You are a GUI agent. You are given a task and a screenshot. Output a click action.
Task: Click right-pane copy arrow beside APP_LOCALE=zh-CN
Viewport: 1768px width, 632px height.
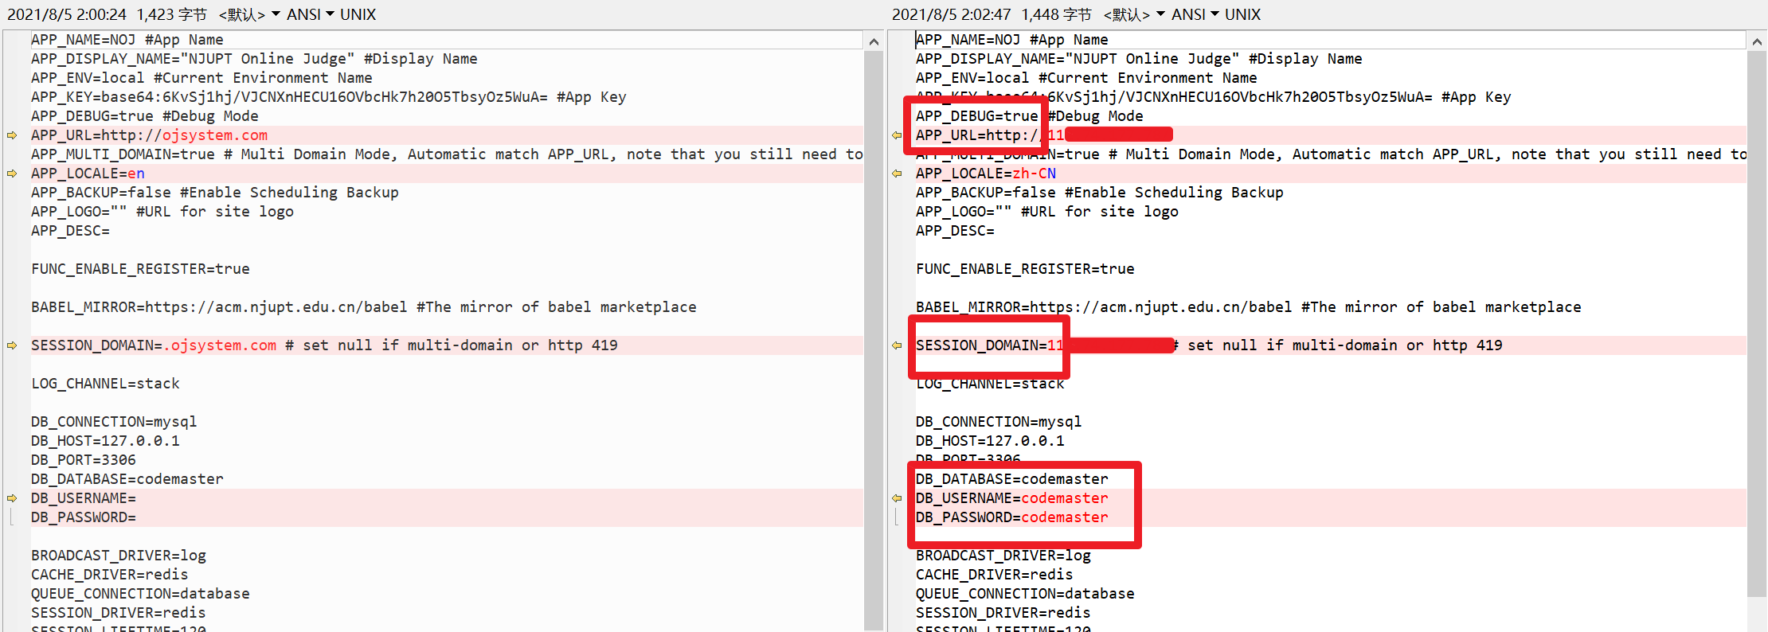click(x=897, y=174)
